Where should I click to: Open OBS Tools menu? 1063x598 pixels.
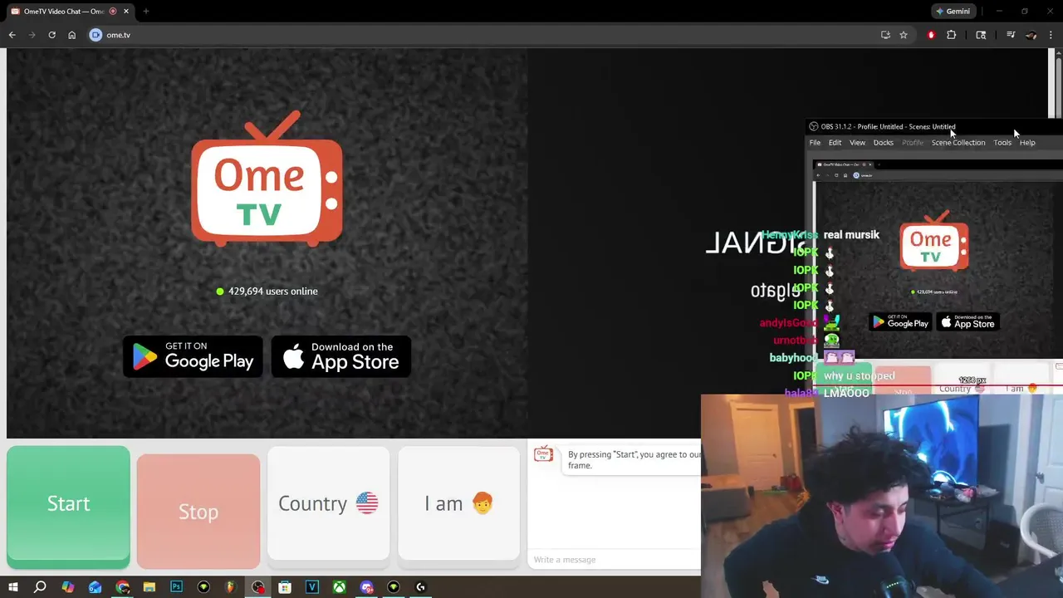pos(1002,143)
